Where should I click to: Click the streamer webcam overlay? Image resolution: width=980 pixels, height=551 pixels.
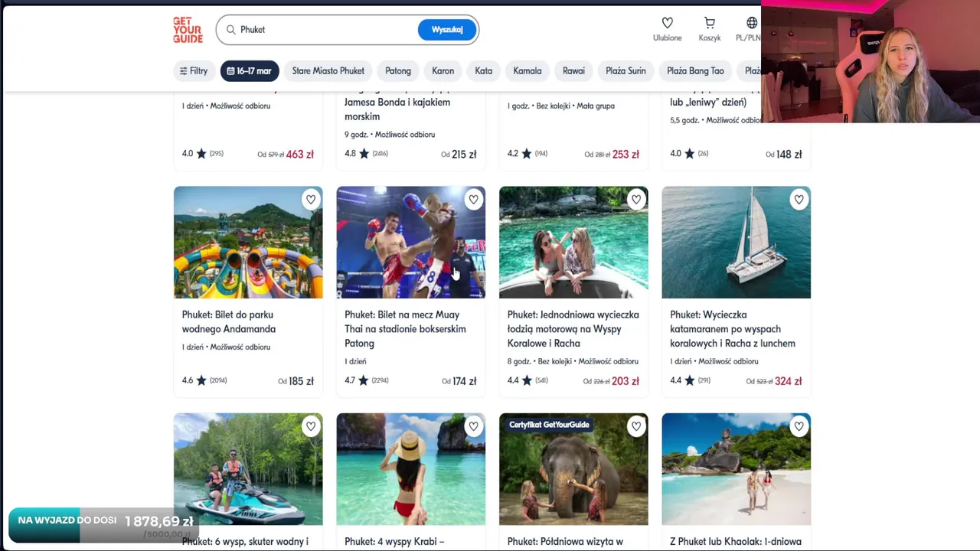pos(871,61)
